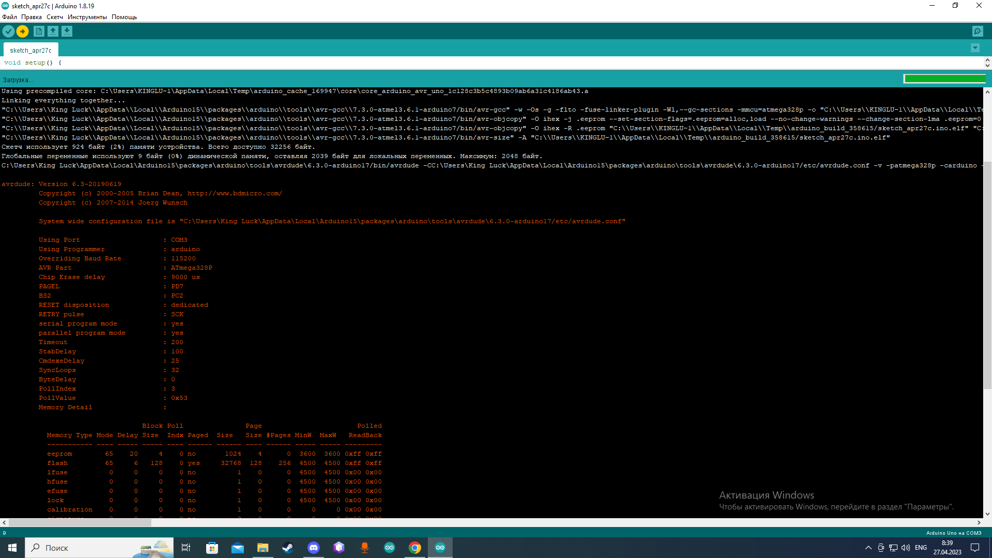Click the upload progress bar

944,79
